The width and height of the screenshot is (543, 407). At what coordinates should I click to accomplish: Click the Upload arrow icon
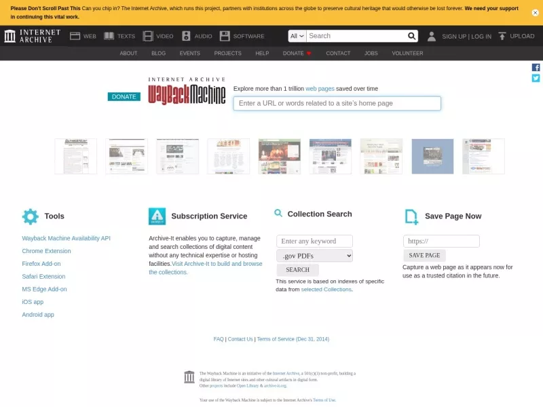pyautogui.click(x=502, y=36)
